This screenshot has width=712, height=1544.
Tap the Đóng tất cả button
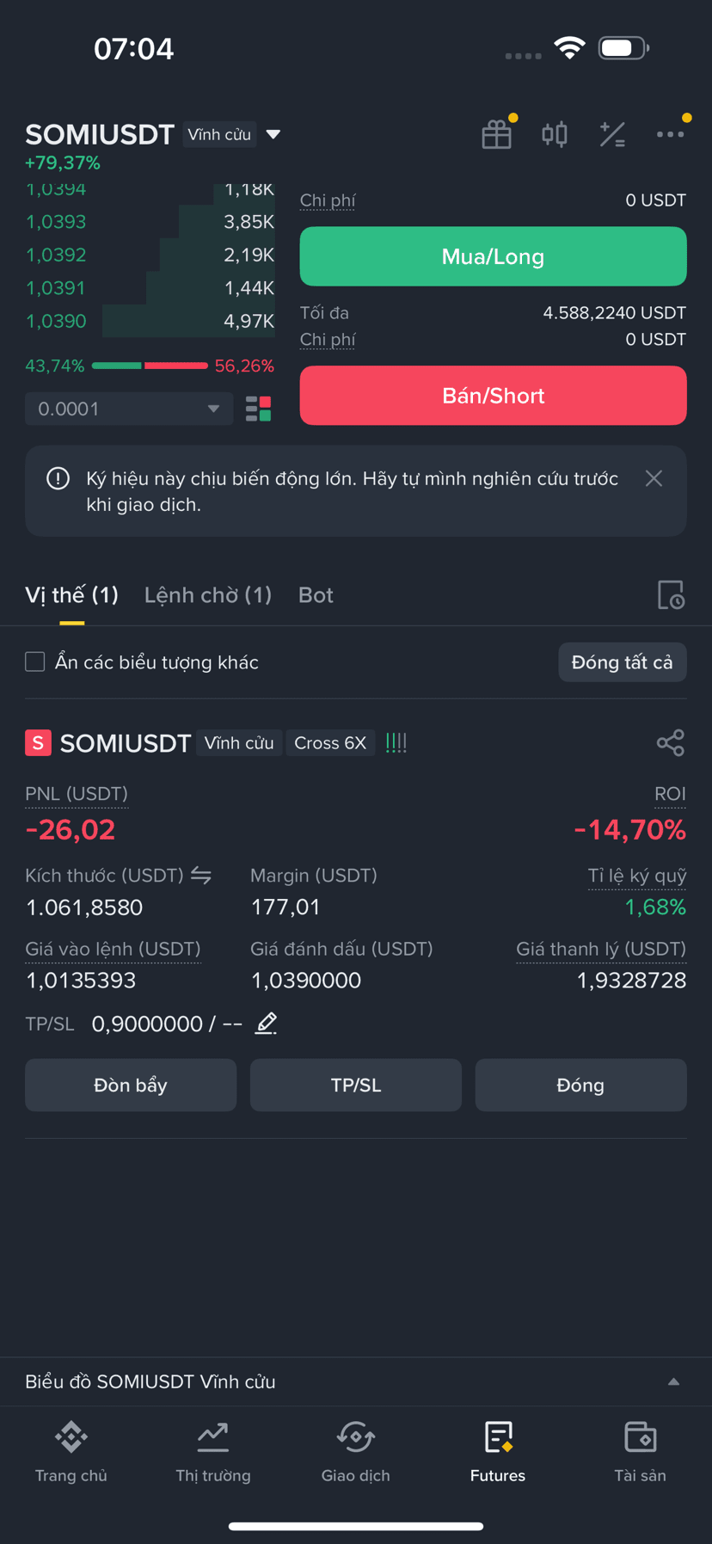[x=623, y=662]
